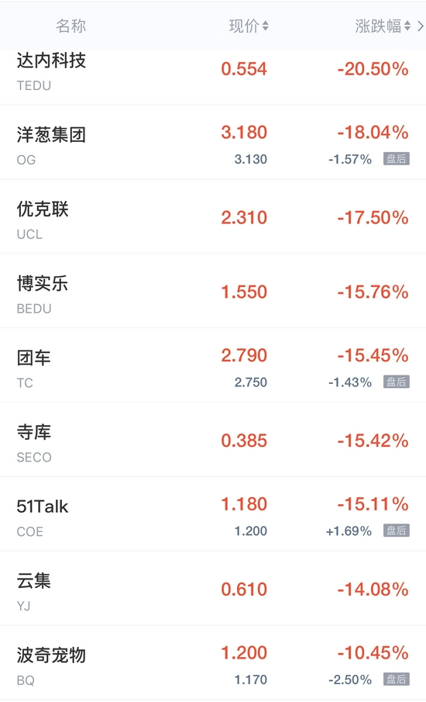This screenshot has height=702, width=426.
Task: Click 盘后 badge on 波奇宠物 row
Action: [396, 680]
